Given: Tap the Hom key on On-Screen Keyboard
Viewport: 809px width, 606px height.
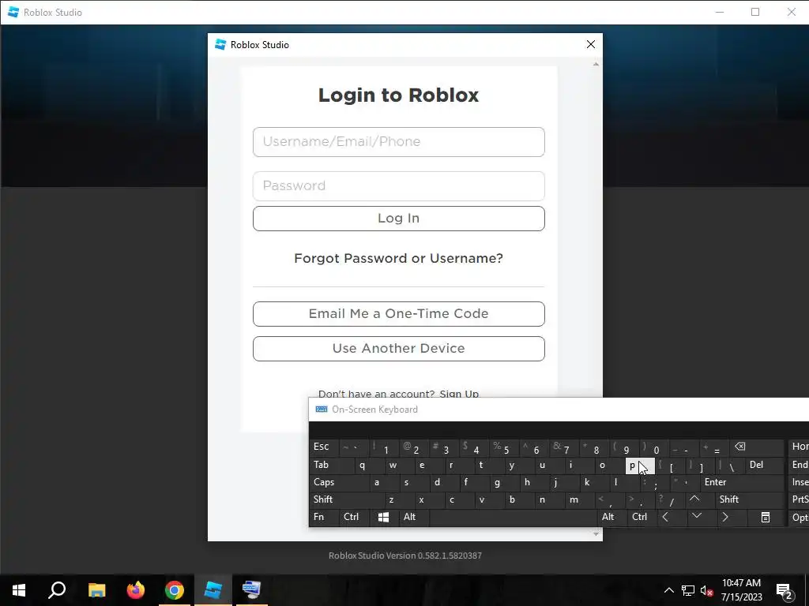Looking at the screenshot, I should 799,447.
